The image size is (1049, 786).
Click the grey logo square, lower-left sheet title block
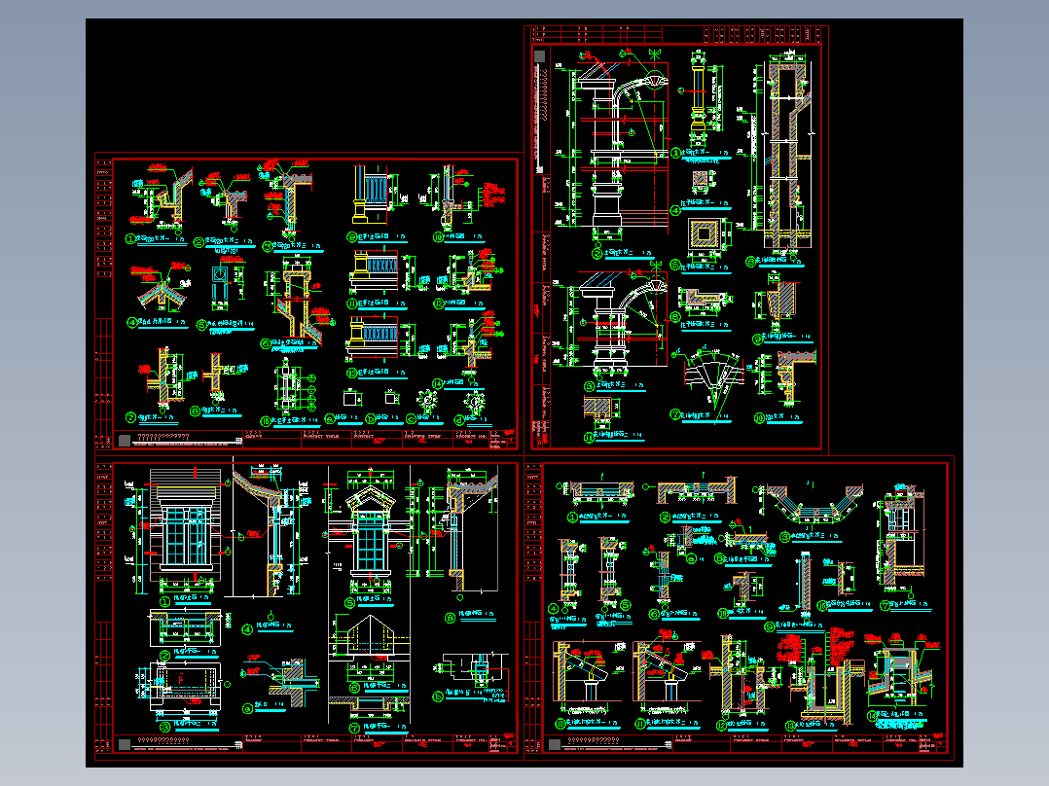(x=125, y=744)
